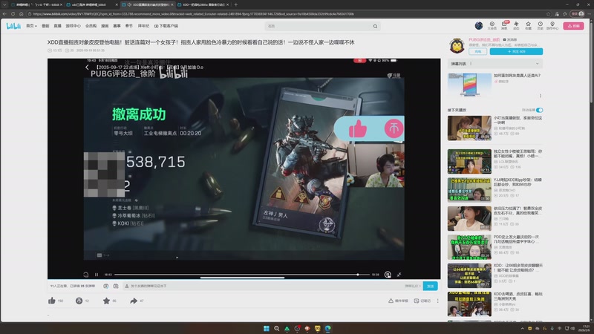This screenshot has height=334, width=594.
Task: Click 下载客户端 link in header
Action: (166, 26)
